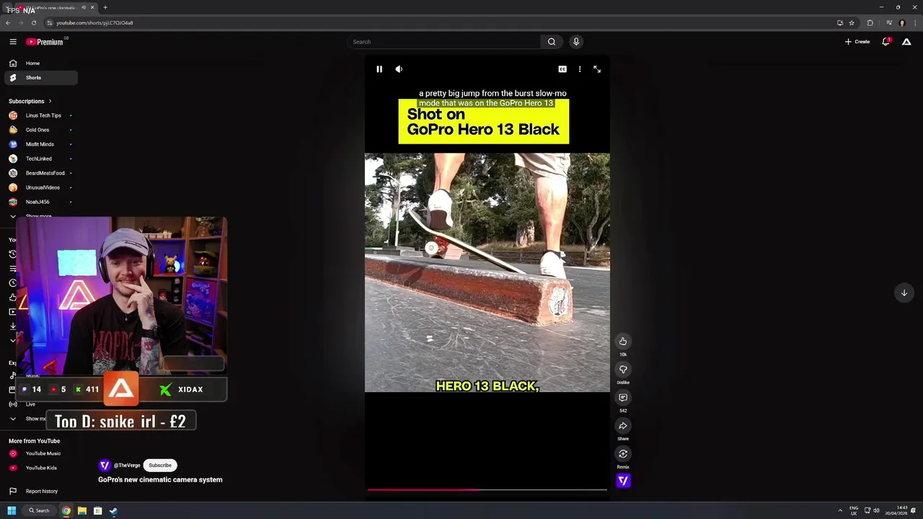
Task: Open the Short's three-dot options menu
Action: pos(580,69)
